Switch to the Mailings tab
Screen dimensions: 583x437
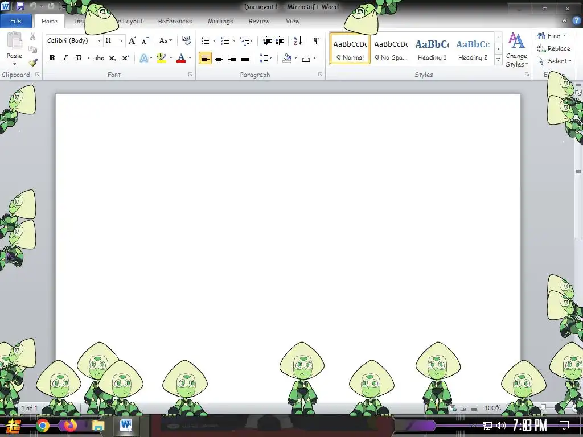[x=220, y=21]
